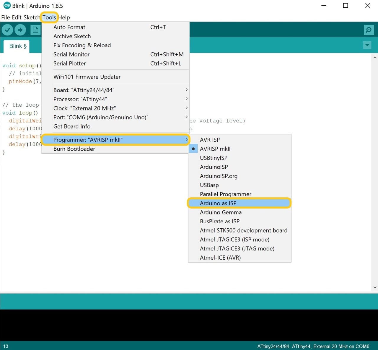Expand the Port COM6 submenu
The image size is (378, 350).
(115, 118)
